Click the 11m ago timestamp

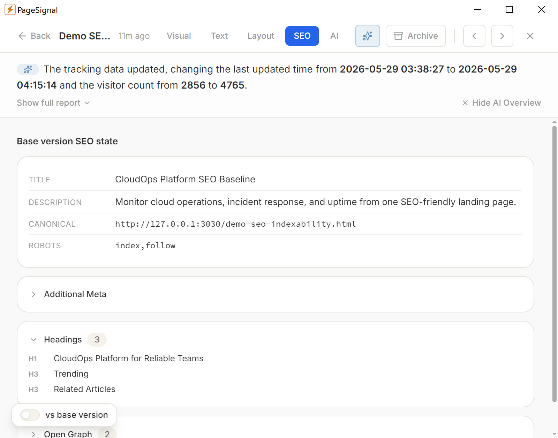click(134, 36)
